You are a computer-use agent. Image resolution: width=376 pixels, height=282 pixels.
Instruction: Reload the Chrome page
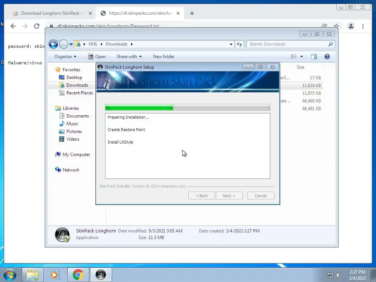[x=37, y=26]
